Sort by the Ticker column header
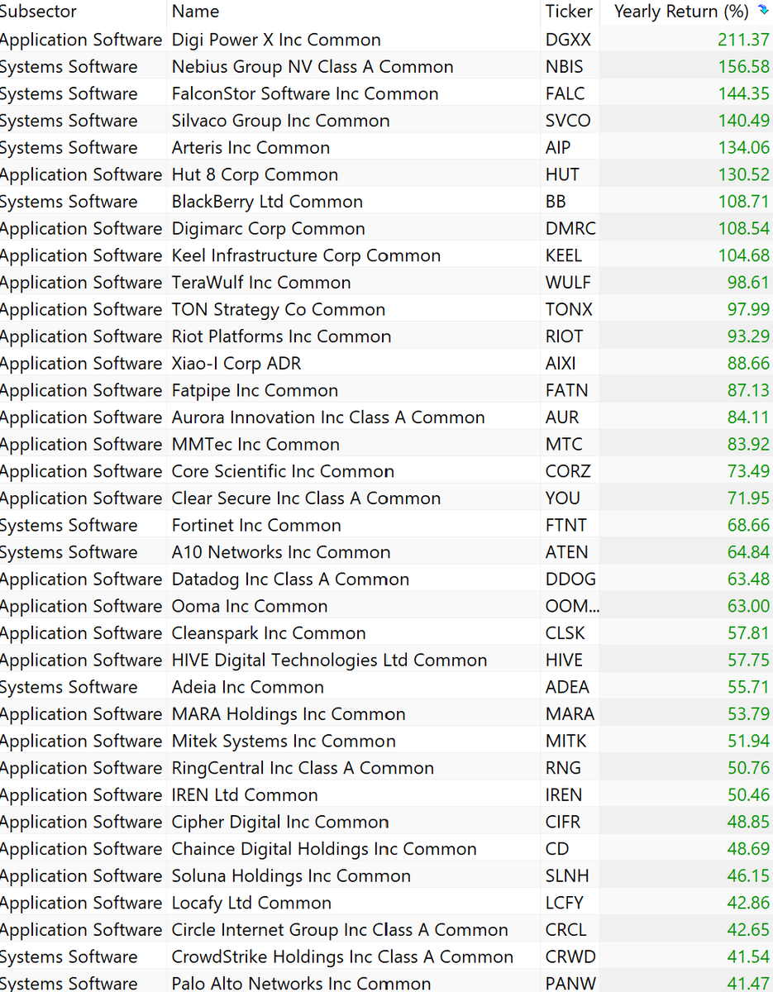The width and height of the screenshot is (773, 992). pos(569,12)
